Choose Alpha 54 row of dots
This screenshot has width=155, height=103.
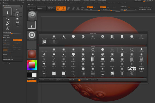pyautogui.click(x=142, y=69)
